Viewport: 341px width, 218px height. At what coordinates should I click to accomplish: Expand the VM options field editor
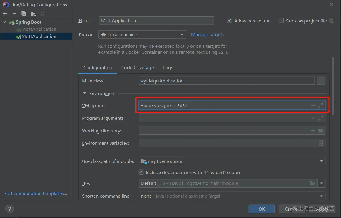coord(321,106)
